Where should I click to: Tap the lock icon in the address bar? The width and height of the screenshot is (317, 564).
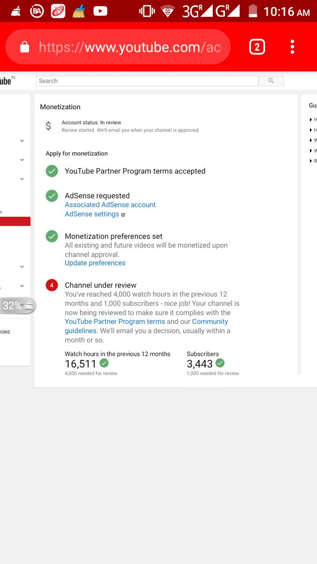[x=24, y=47]
